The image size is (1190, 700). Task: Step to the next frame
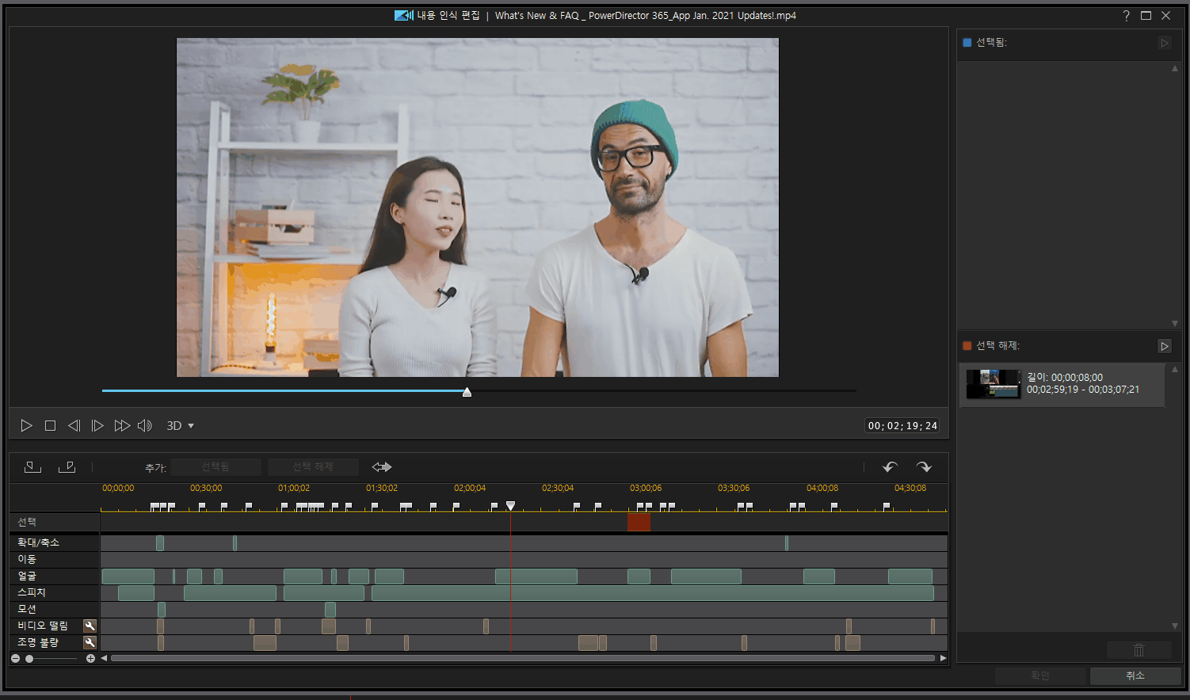(x=97, y=426)
